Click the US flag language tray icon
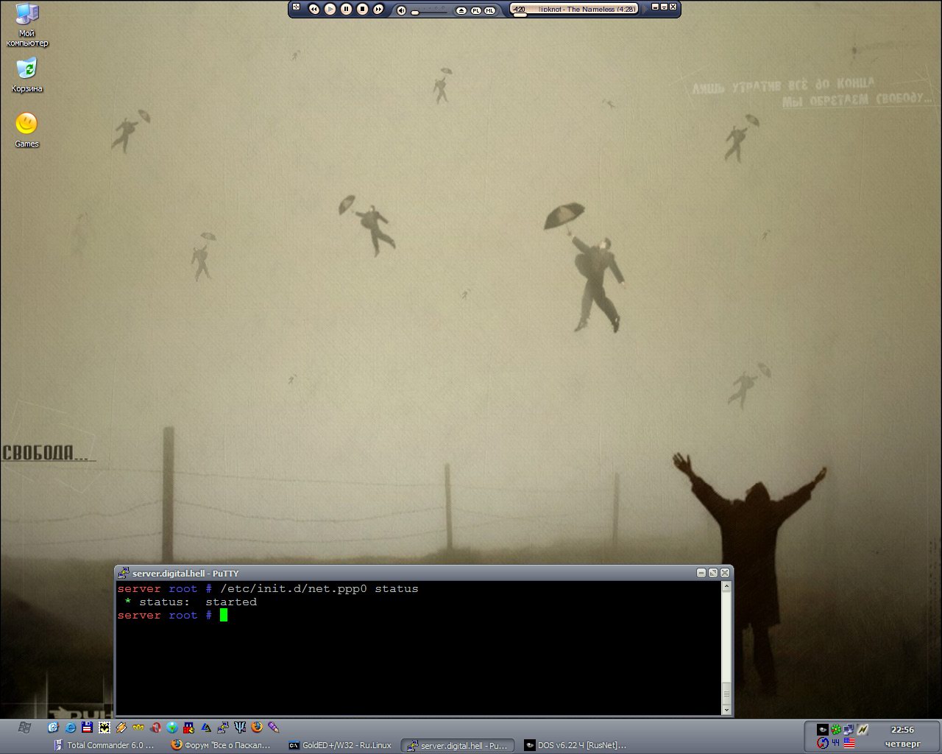The height and width of the screenshot is (754, 942). [849, 743]
